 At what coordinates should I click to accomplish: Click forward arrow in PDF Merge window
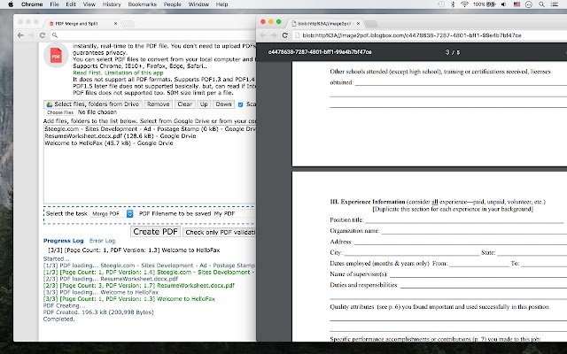tap(32, 35)
